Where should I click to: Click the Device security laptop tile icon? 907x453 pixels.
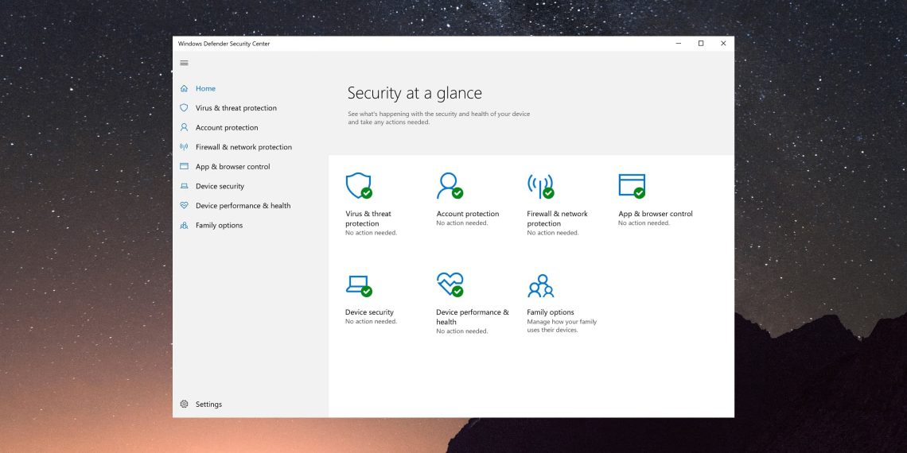pyautogui.click(x=358, y=285)
